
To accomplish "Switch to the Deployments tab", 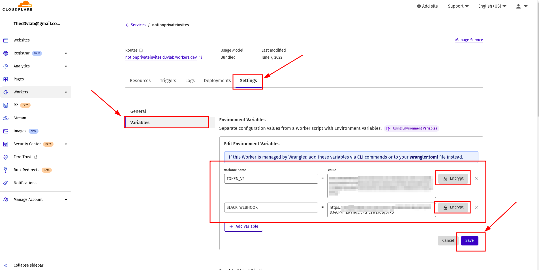I will [217, 81].
